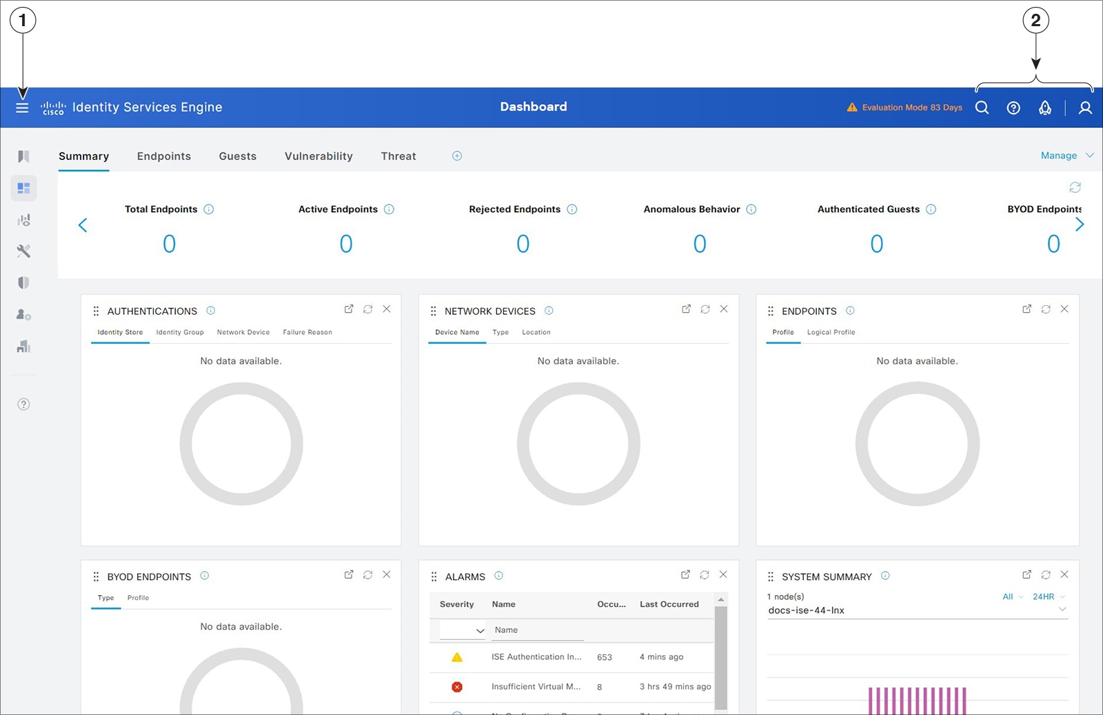
Task: Pop out the Network Devices dashlet
Action: pyautogui.click(x=686, y=309)
